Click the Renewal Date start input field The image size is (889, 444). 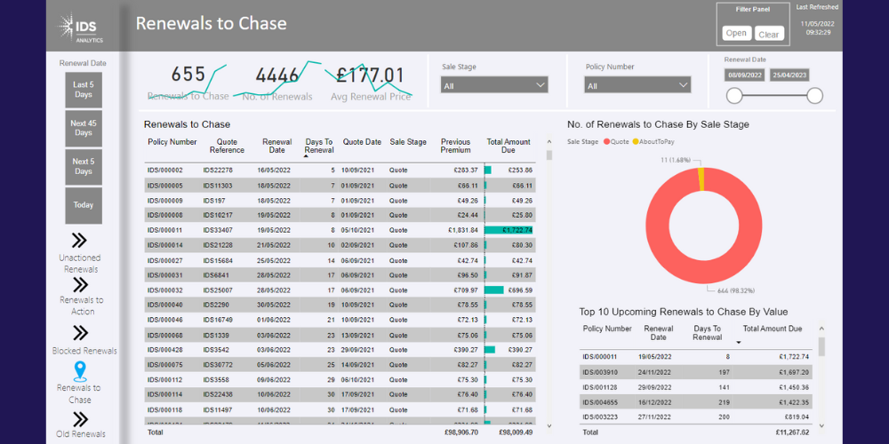[x=747, y=75]
